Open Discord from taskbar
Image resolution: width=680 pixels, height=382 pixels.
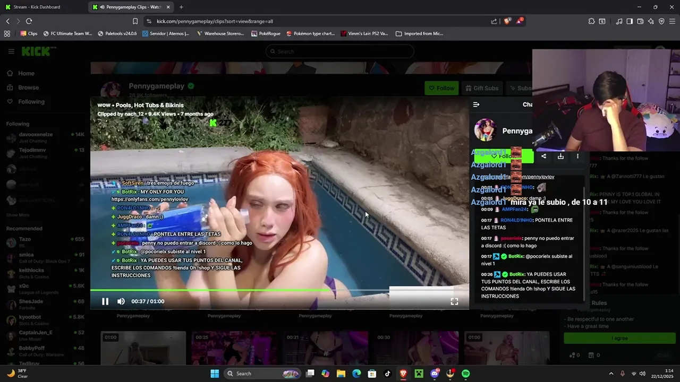(435, 374)
